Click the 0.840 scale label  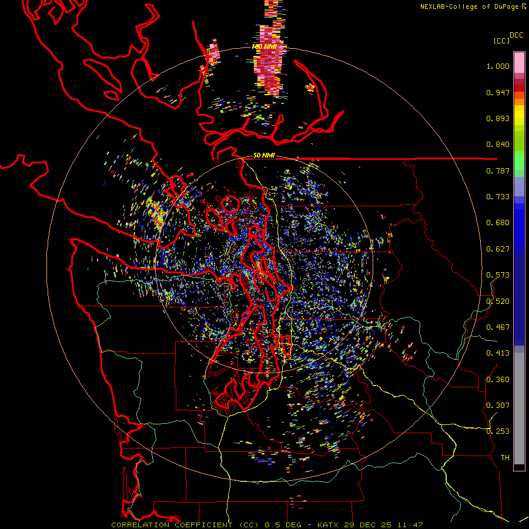pos(498,145)
